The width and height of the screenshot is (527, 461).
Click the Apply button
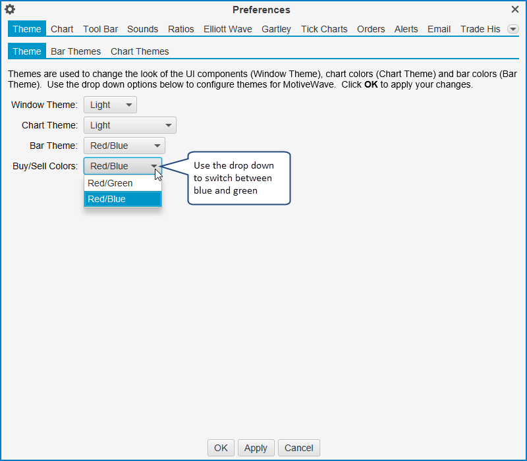click(256, 448)
